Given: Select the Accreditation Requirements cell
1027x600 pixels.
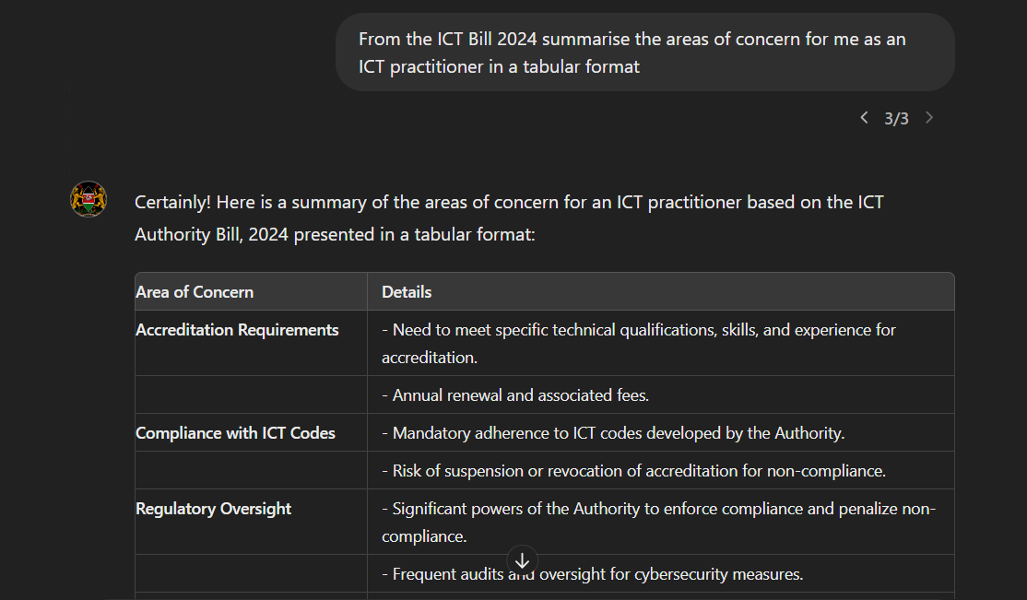Looking at the screenshot, I should click(251, 343).
